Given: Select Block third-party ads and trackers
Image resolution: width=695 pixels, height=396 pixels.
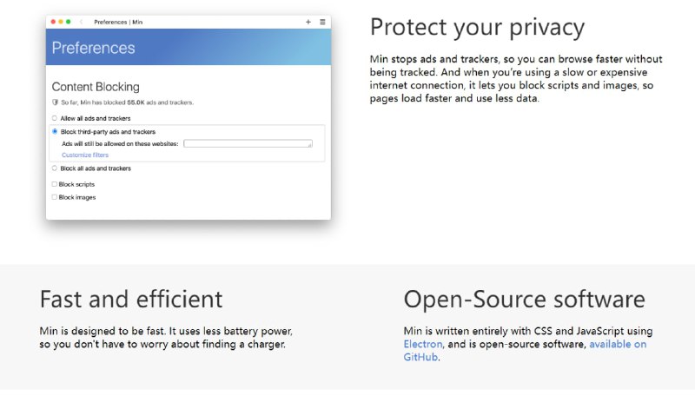Looking at the screenshot, I should point(55,132).
